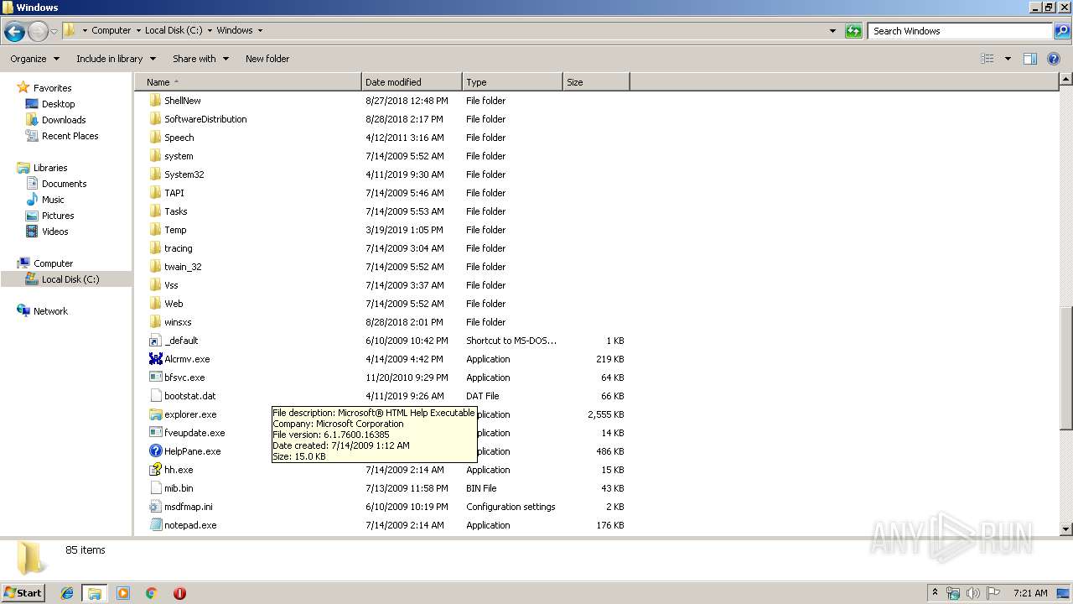Click the Forward navigation arrow
The height and width of the screenshot is (604, 1073).
(38, 32)
